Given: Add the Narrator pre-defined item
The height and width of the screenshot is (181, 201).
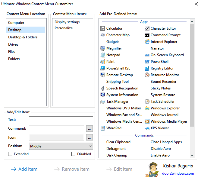Looking at the screenshot, I should tap(157, 48).
